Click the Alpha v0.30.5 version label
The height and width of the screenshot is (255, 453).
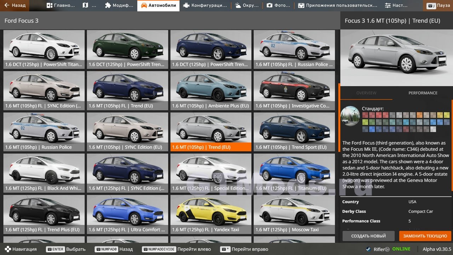pos(437,249)
